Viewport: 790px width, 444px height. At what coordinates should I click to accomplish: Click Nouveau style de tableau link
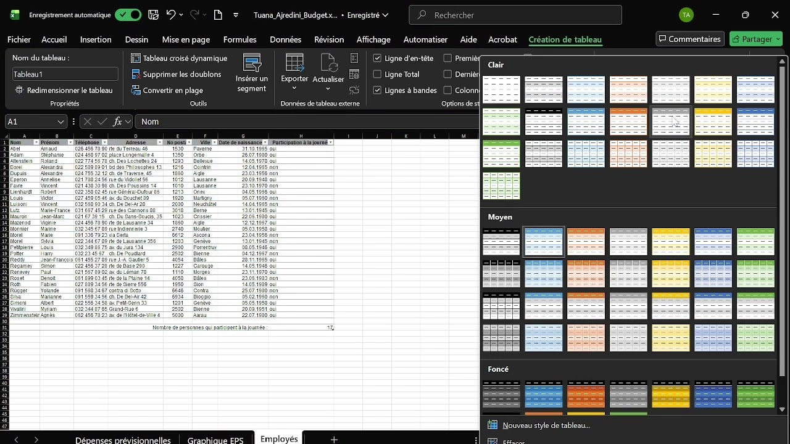[x=546, y=425]
